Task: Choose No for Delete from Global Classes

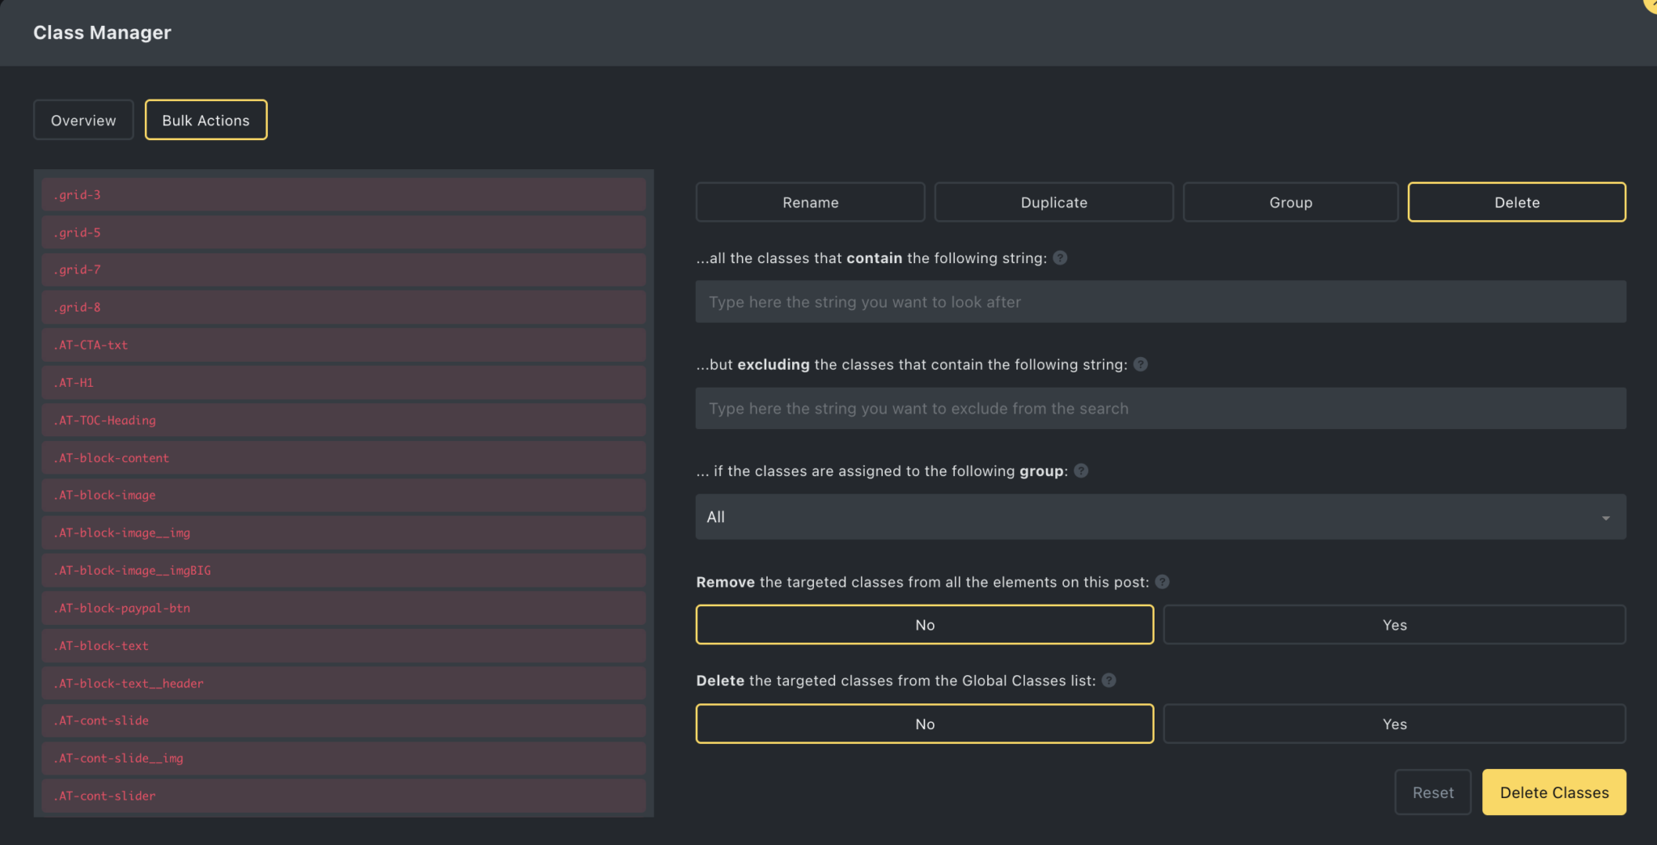Action: pos(925,724)
